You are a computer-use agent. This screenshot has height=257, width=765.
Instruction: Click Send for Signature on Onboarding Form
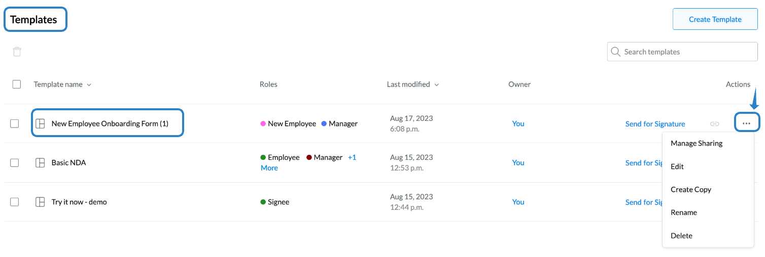(655, 124)
